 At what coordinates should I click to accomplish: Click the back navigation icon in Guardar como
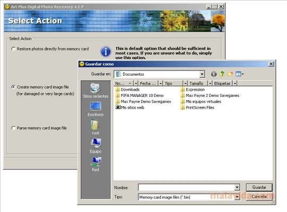(214, 74)
